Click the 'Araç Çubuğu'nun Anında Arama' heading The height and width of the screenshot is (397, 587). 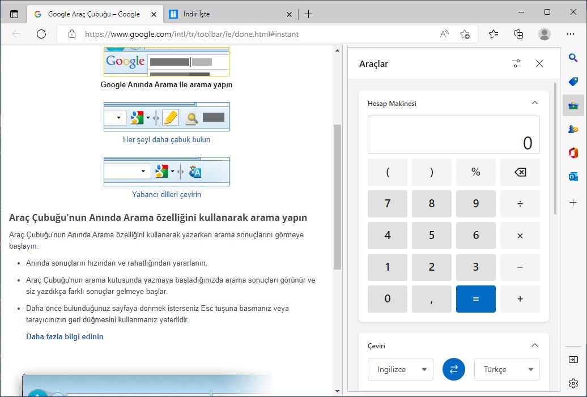tap(158, 218)
